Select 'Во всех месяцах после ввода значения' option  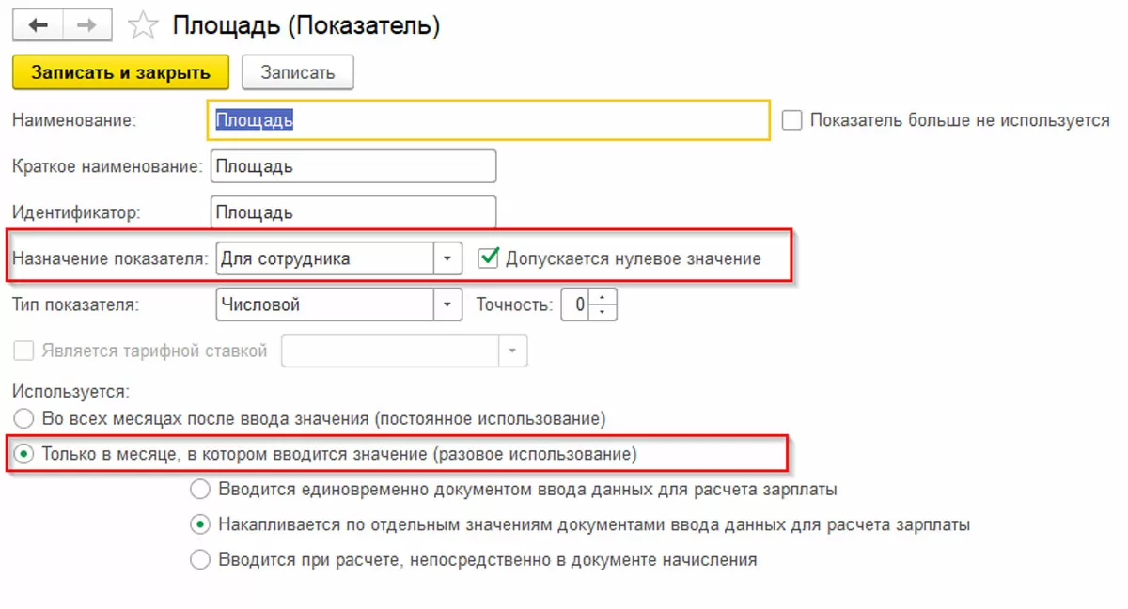coord(24,417)
